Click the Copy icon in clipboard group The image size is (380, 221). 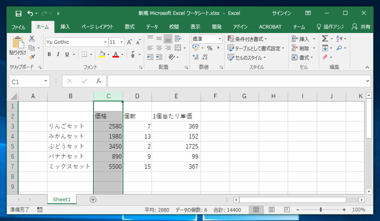click(x=31, y=47)
